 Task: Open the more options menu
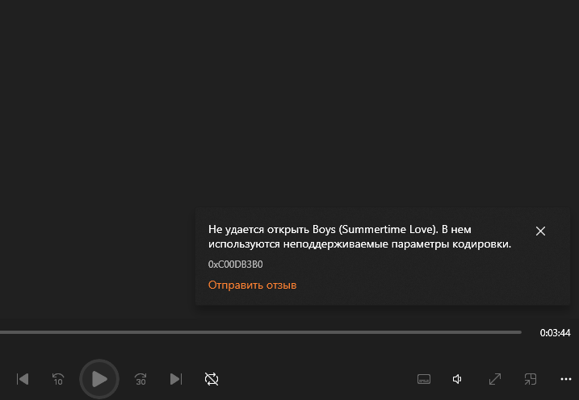pyautogui.click(x=566, y=379)
